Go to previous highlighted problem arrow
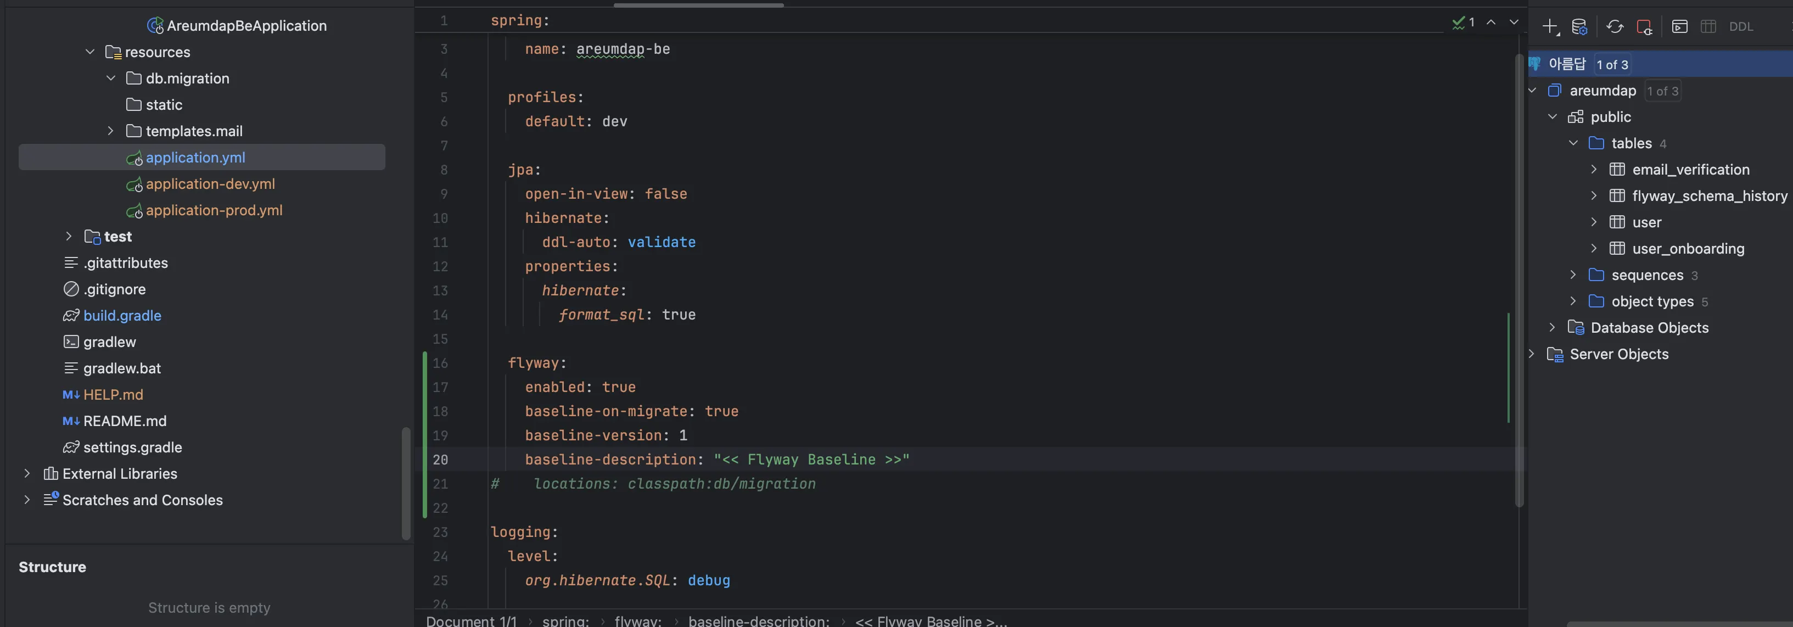The image size is (1793, 627). tap(1491, 23)
